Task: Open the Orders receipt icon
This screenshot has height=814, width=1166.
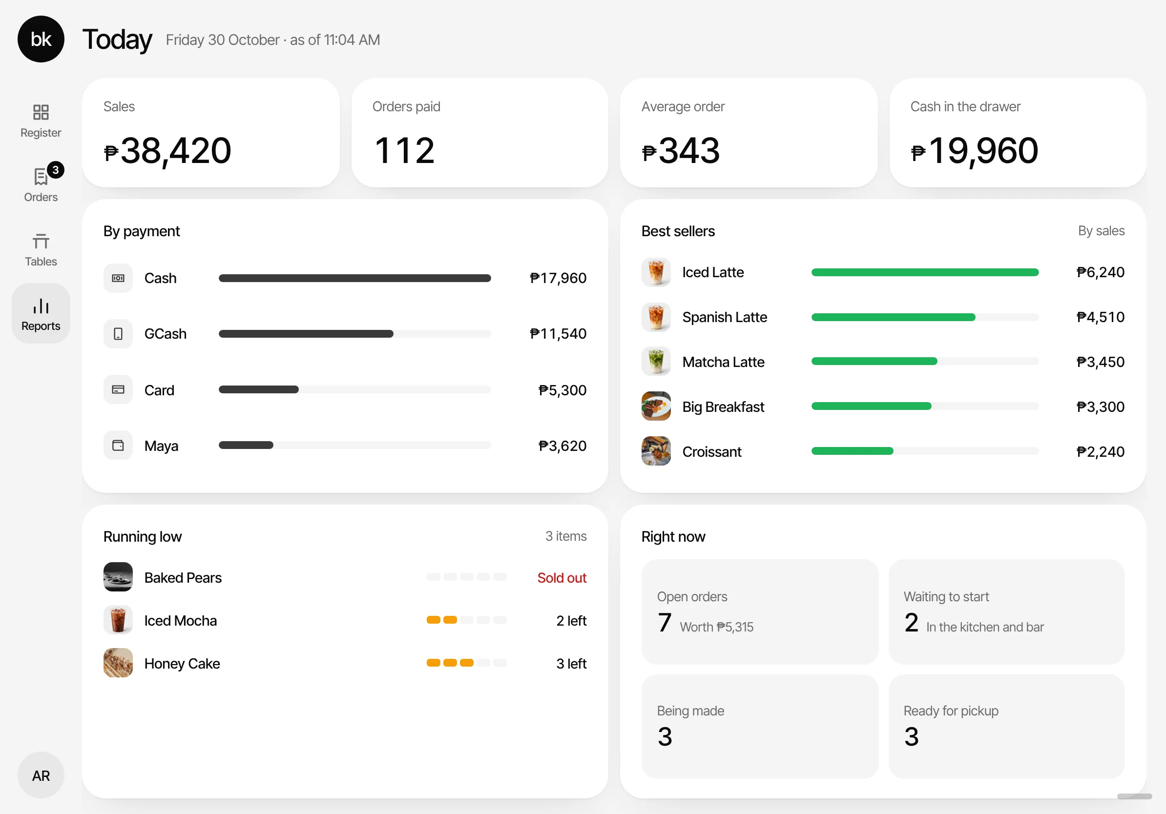Action: point(41,177)
